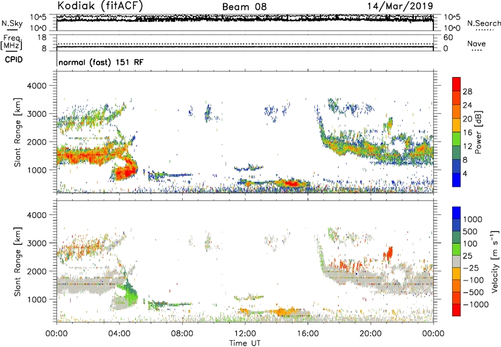Click the "28" power colorbar value
The height and width of the screenshot is (347, 501).
pyautogui.click(x=467, y=91)
